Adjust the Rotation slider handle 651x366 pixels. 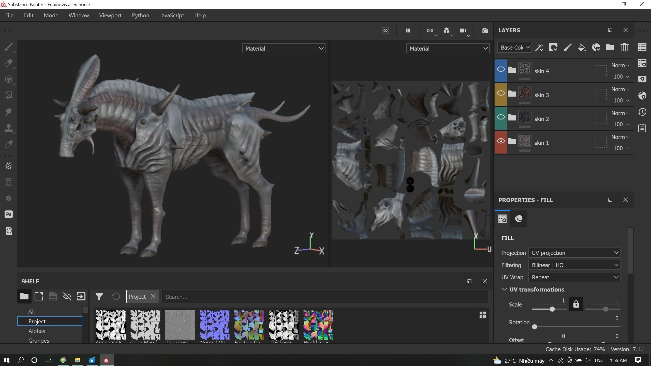click(535, 327)
